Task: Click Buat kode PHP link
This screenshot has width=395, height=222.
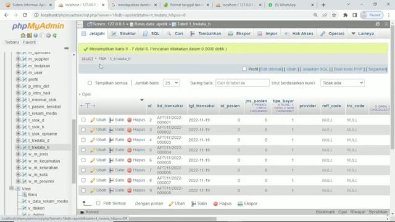Action: coord(348,69)
